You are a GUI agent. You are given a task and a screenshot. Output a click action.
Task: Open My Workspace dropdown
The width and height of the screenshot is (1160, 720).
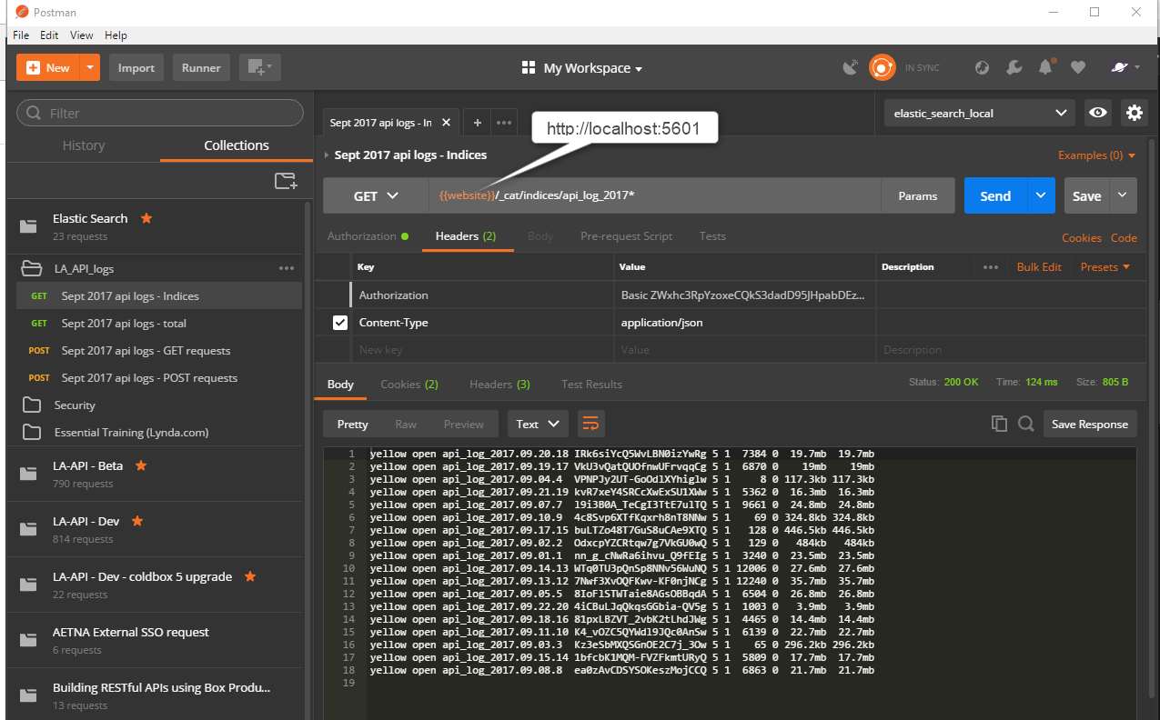coord(582,68)
